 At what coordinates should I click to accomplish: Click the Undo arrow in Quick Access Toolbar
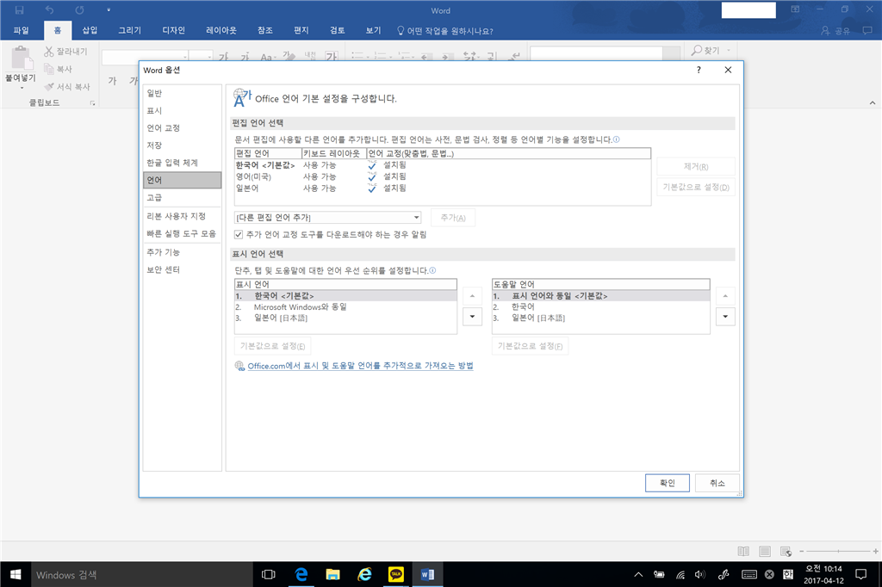(x=49, y=10)
